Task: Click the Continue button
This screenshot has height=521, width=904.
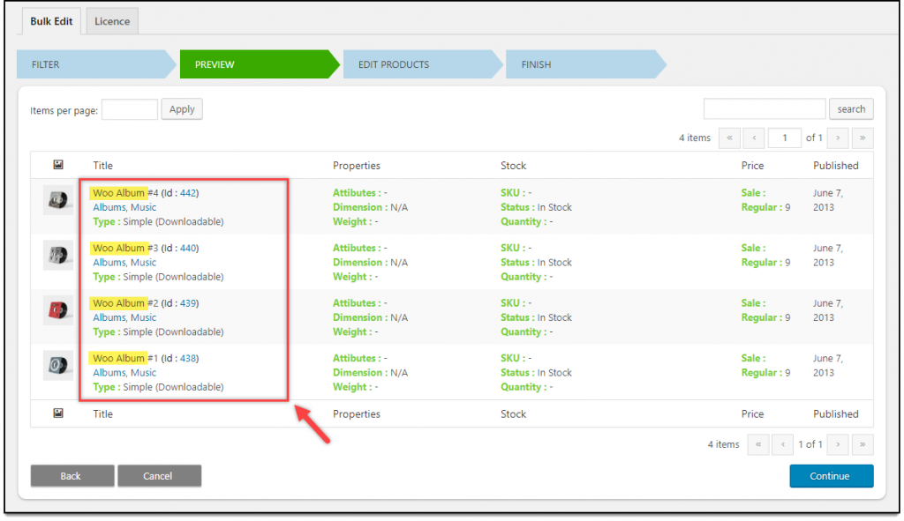Action: [831, 475]
